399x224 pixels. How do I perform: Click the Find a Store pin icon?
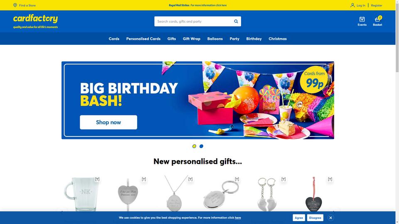[15, 5]
